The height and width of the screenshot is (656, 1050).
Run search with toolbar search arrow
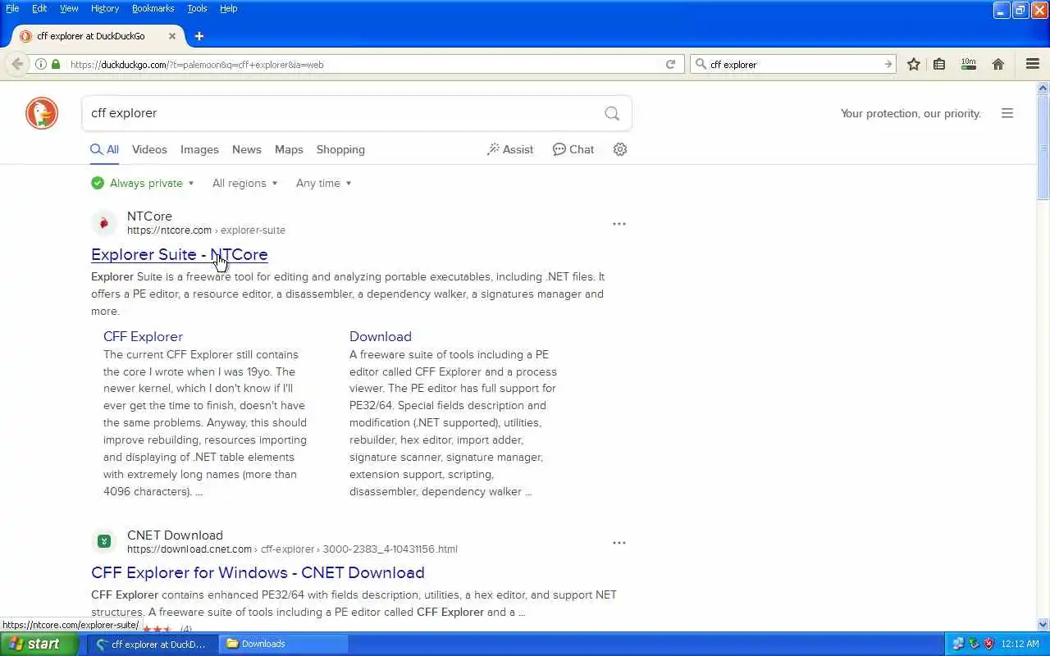888,64
